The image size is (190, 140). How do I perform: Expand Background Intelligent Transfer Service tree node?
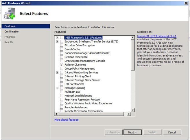pos(57,42)
